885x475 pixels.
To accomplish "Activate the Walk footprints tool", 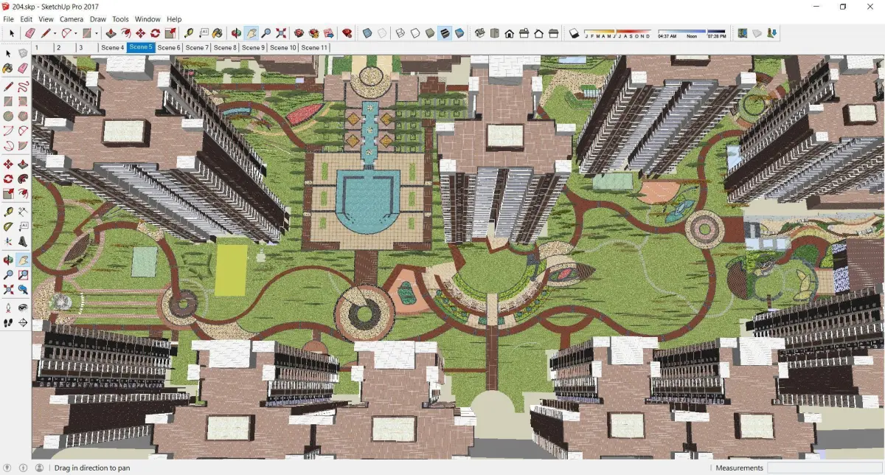I will pos(8,322).
